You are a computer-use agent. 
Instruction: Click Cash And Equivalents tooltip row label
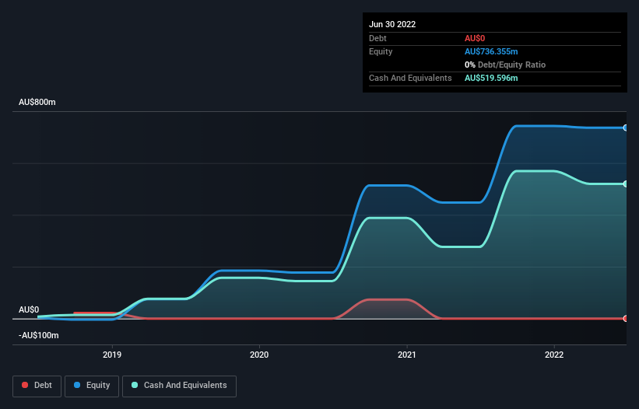click(410, 78)
